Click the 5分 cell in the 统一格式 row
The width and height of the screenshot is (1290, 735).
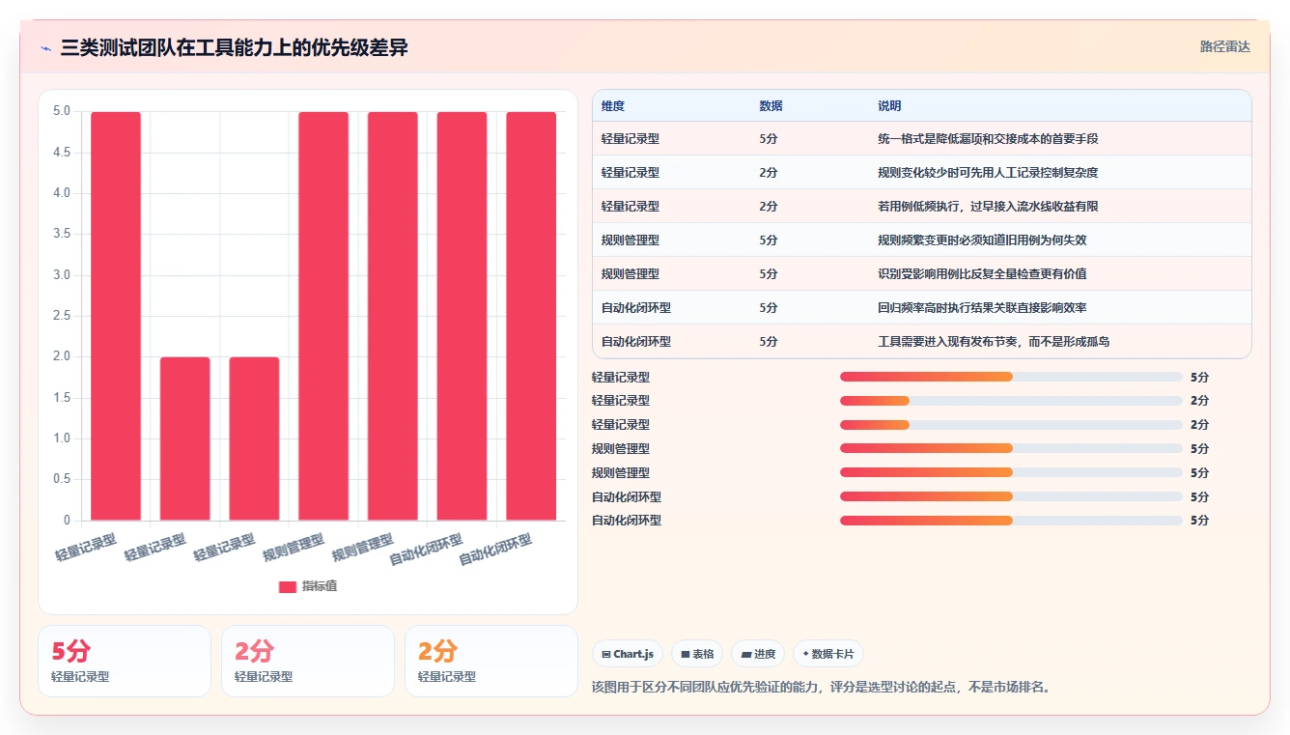(x=769, y=139)
